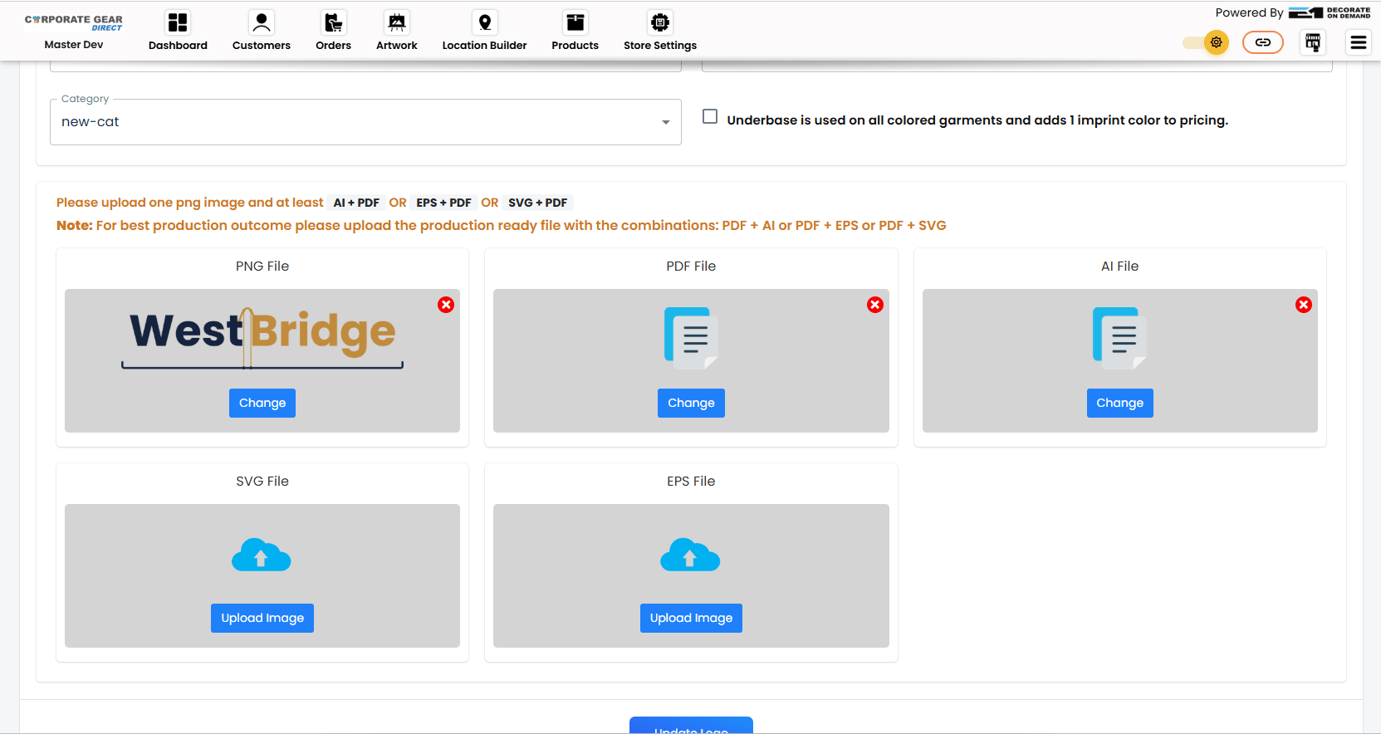Click the Master Dev label

click(x=74, y=45)
